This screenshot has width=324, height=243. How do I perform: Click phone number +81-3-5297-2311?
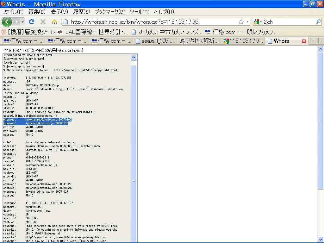37,158
